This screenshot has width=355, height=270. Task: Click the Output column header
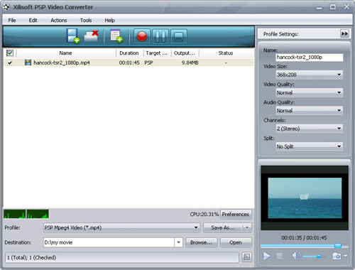[185, 53]
